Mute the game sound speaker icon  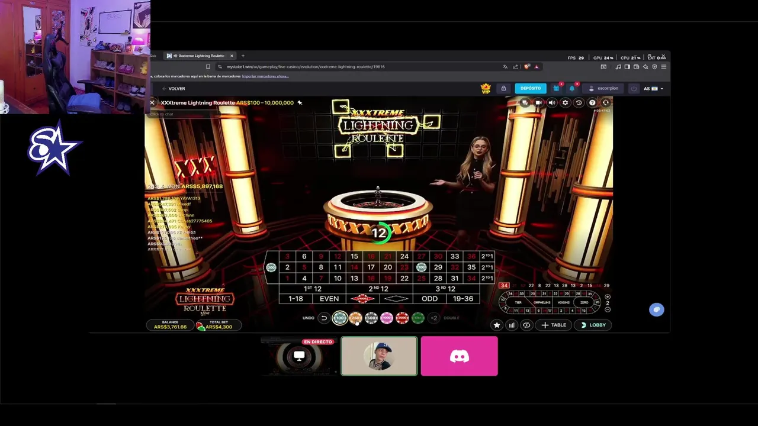552,103
